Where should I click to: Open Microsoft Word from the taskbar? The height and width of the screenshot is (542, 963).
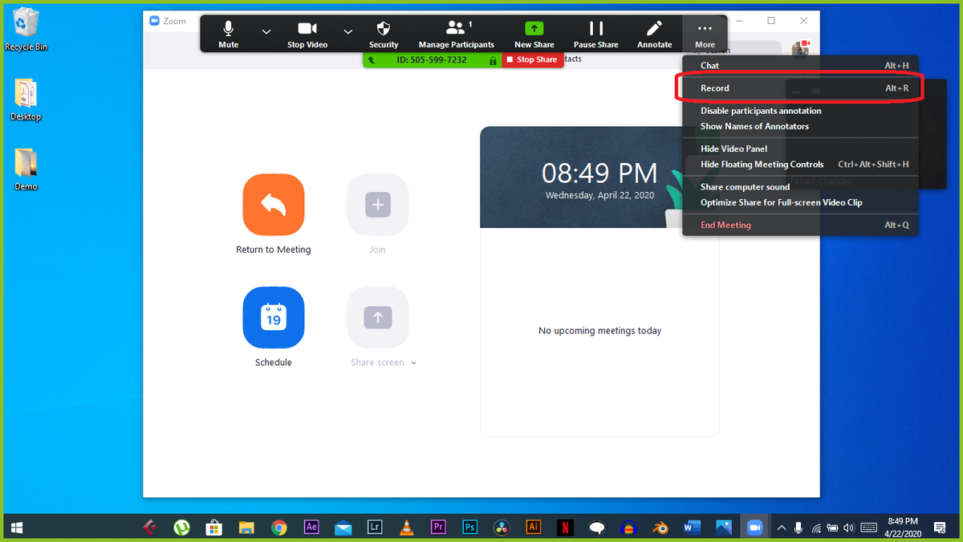692,528
